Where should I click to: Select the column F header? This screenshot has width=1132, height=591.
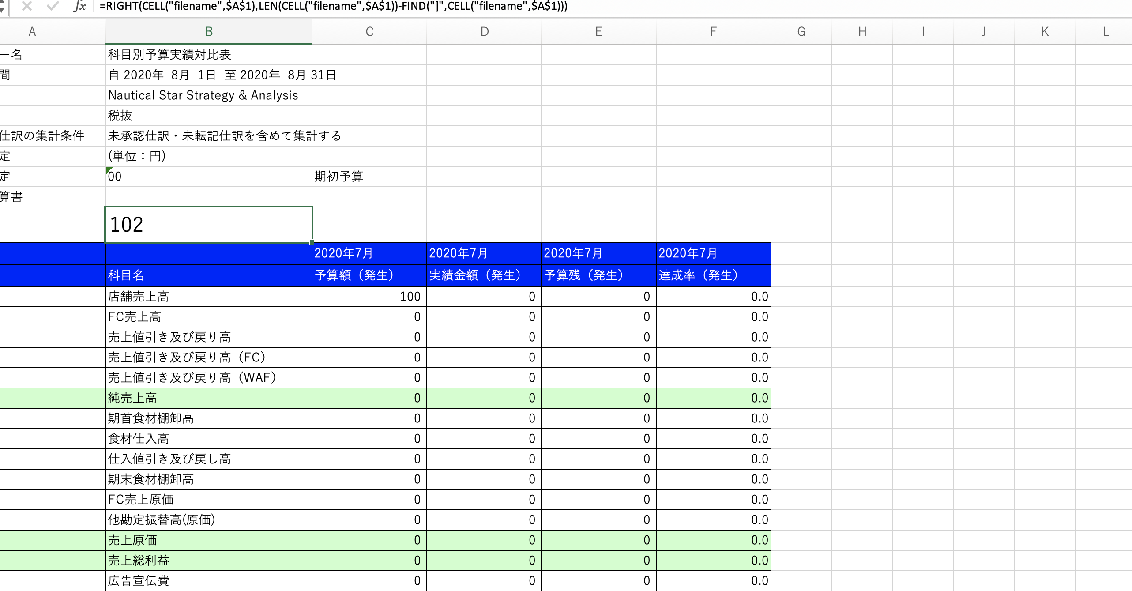pyautogui.click(x=713, y=32)
